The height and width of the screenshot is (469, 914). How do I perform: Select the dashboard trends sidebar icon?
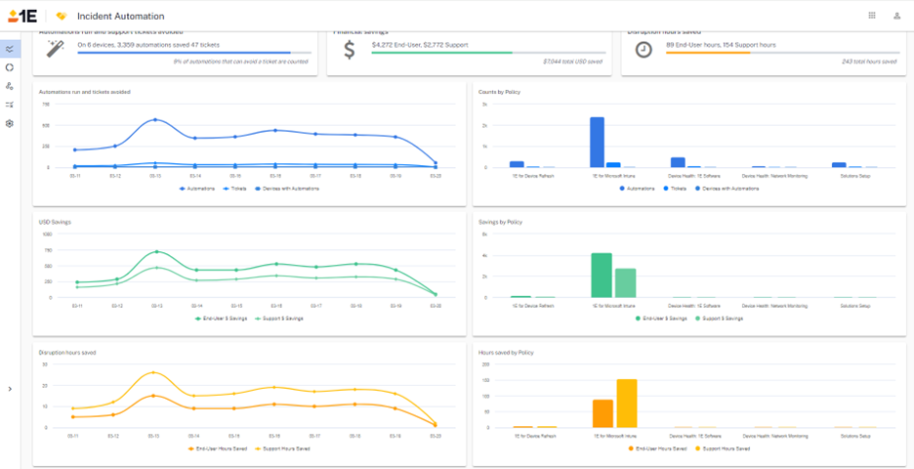[x=10, y=49]
